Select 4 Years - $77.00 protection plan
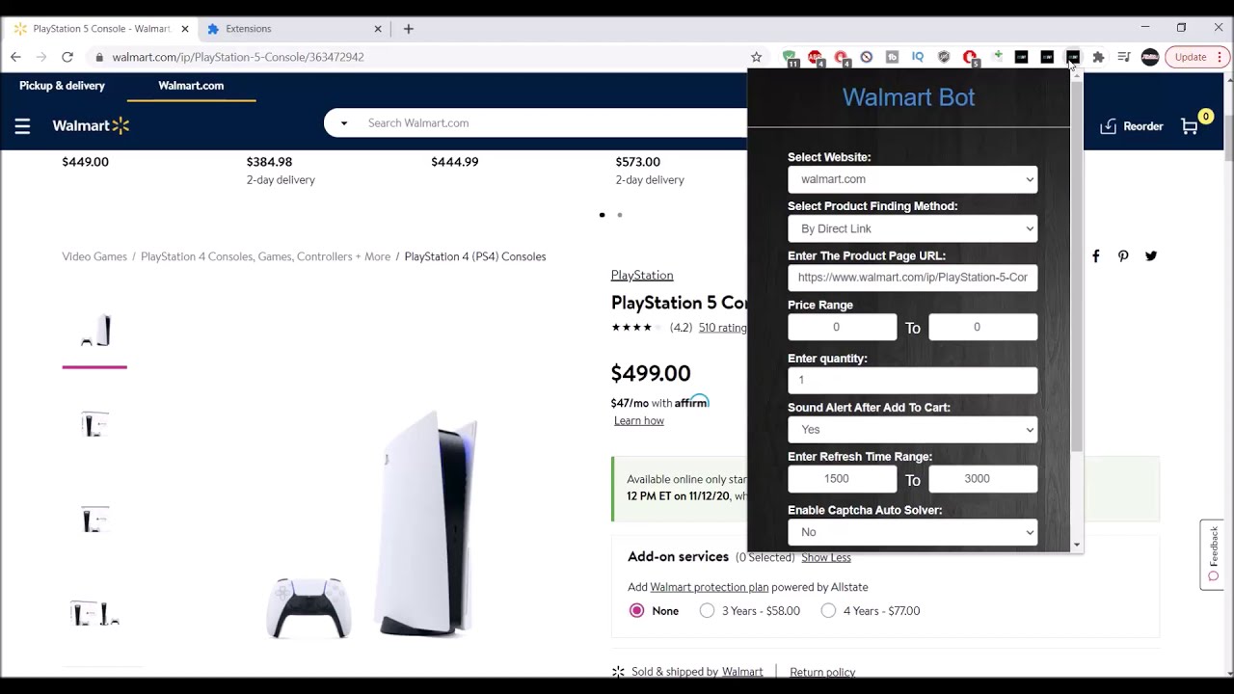The image size is (1234, 694). click(828, 611)
